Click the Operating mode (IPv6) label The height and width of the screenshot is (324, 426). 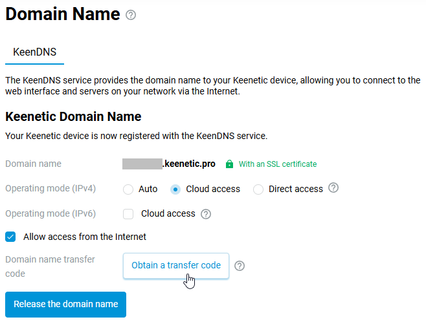pos(50,213)
